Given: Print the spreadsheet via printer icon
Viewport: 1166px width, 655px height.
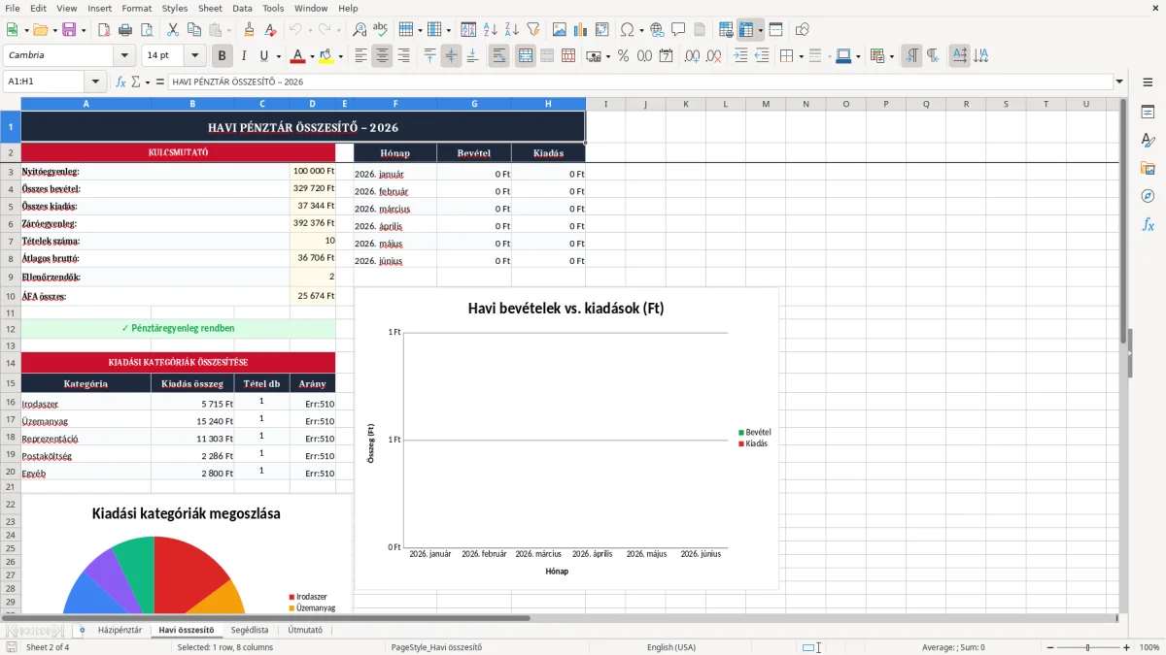Looking at the screenshot, I should pyautogui.click(x=125, y=30).
